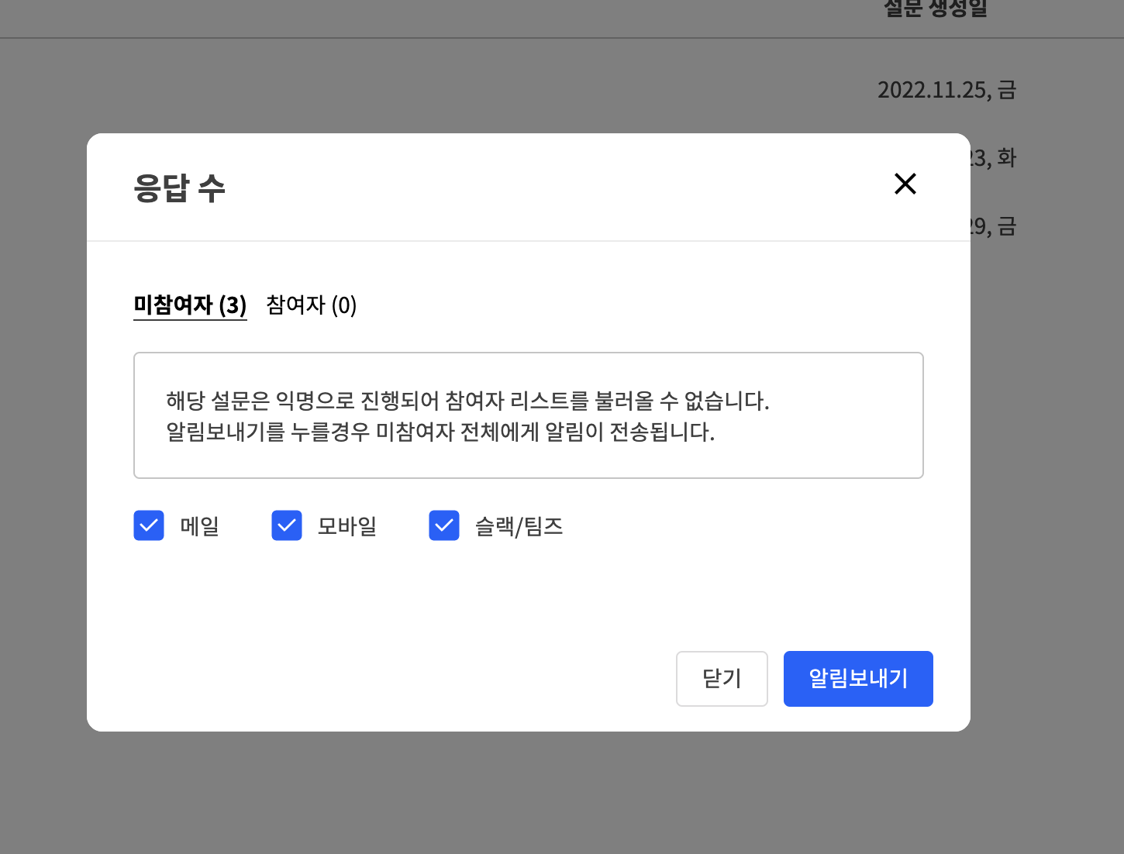
Task: Click the 알림보내기 button
Action: pyautogui.click(x=858, y=679)
